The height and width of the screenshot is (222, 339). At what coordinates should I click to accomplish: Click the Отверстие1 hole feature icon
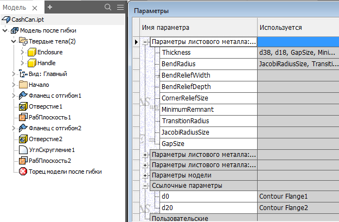(x=23, y=106)
